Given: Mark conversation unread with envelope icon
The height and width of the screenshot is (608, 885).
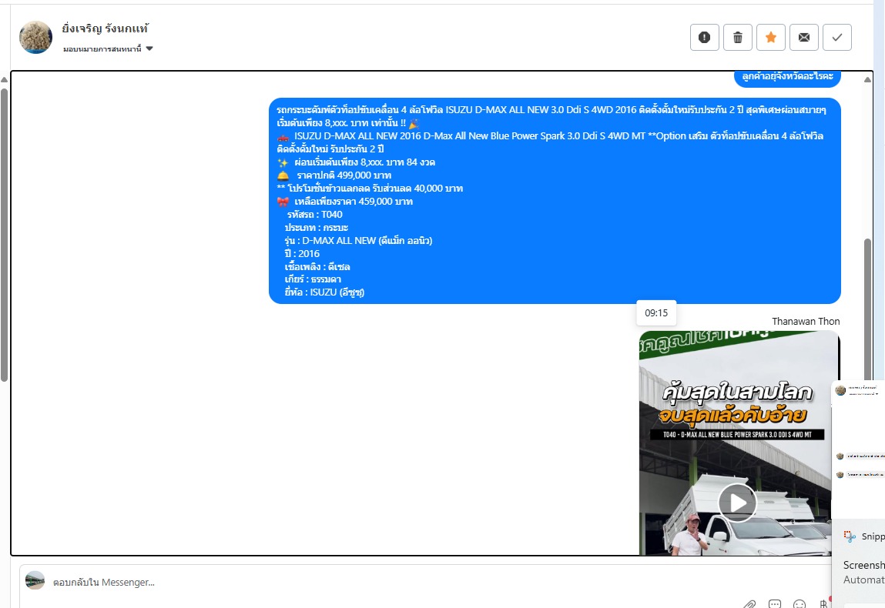Looking at the screenshot, I should pyautogui.click(x=803, y=38).
